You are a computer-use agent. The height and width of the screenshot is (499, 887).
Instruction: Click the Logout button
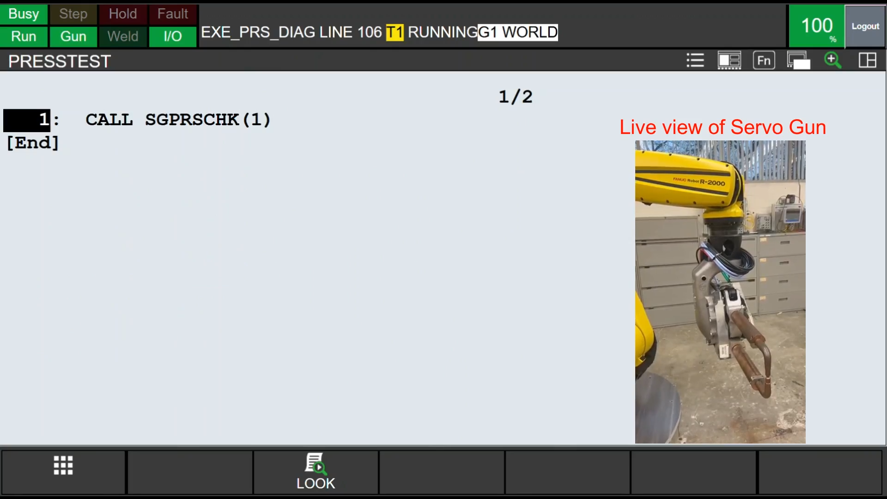point(865,26)
